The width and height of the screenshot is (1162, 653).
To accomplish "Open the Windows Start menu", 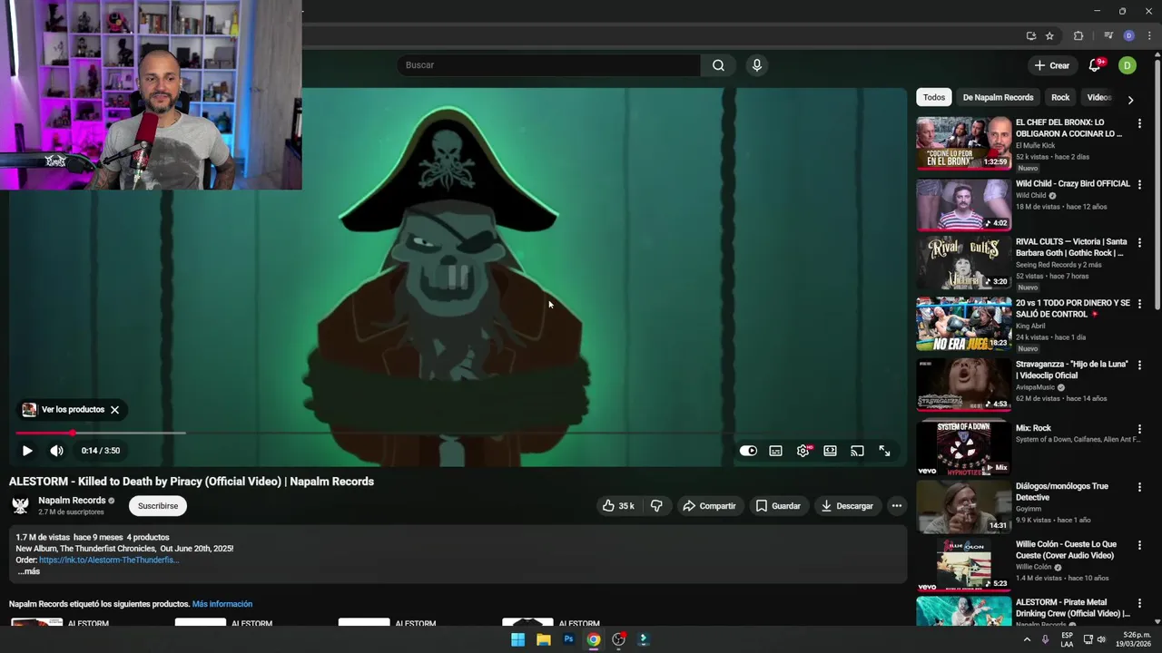I will click(x=517, y=639).
